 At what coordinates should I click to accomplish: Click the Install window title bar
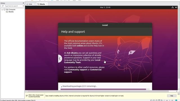click(105, 25)
